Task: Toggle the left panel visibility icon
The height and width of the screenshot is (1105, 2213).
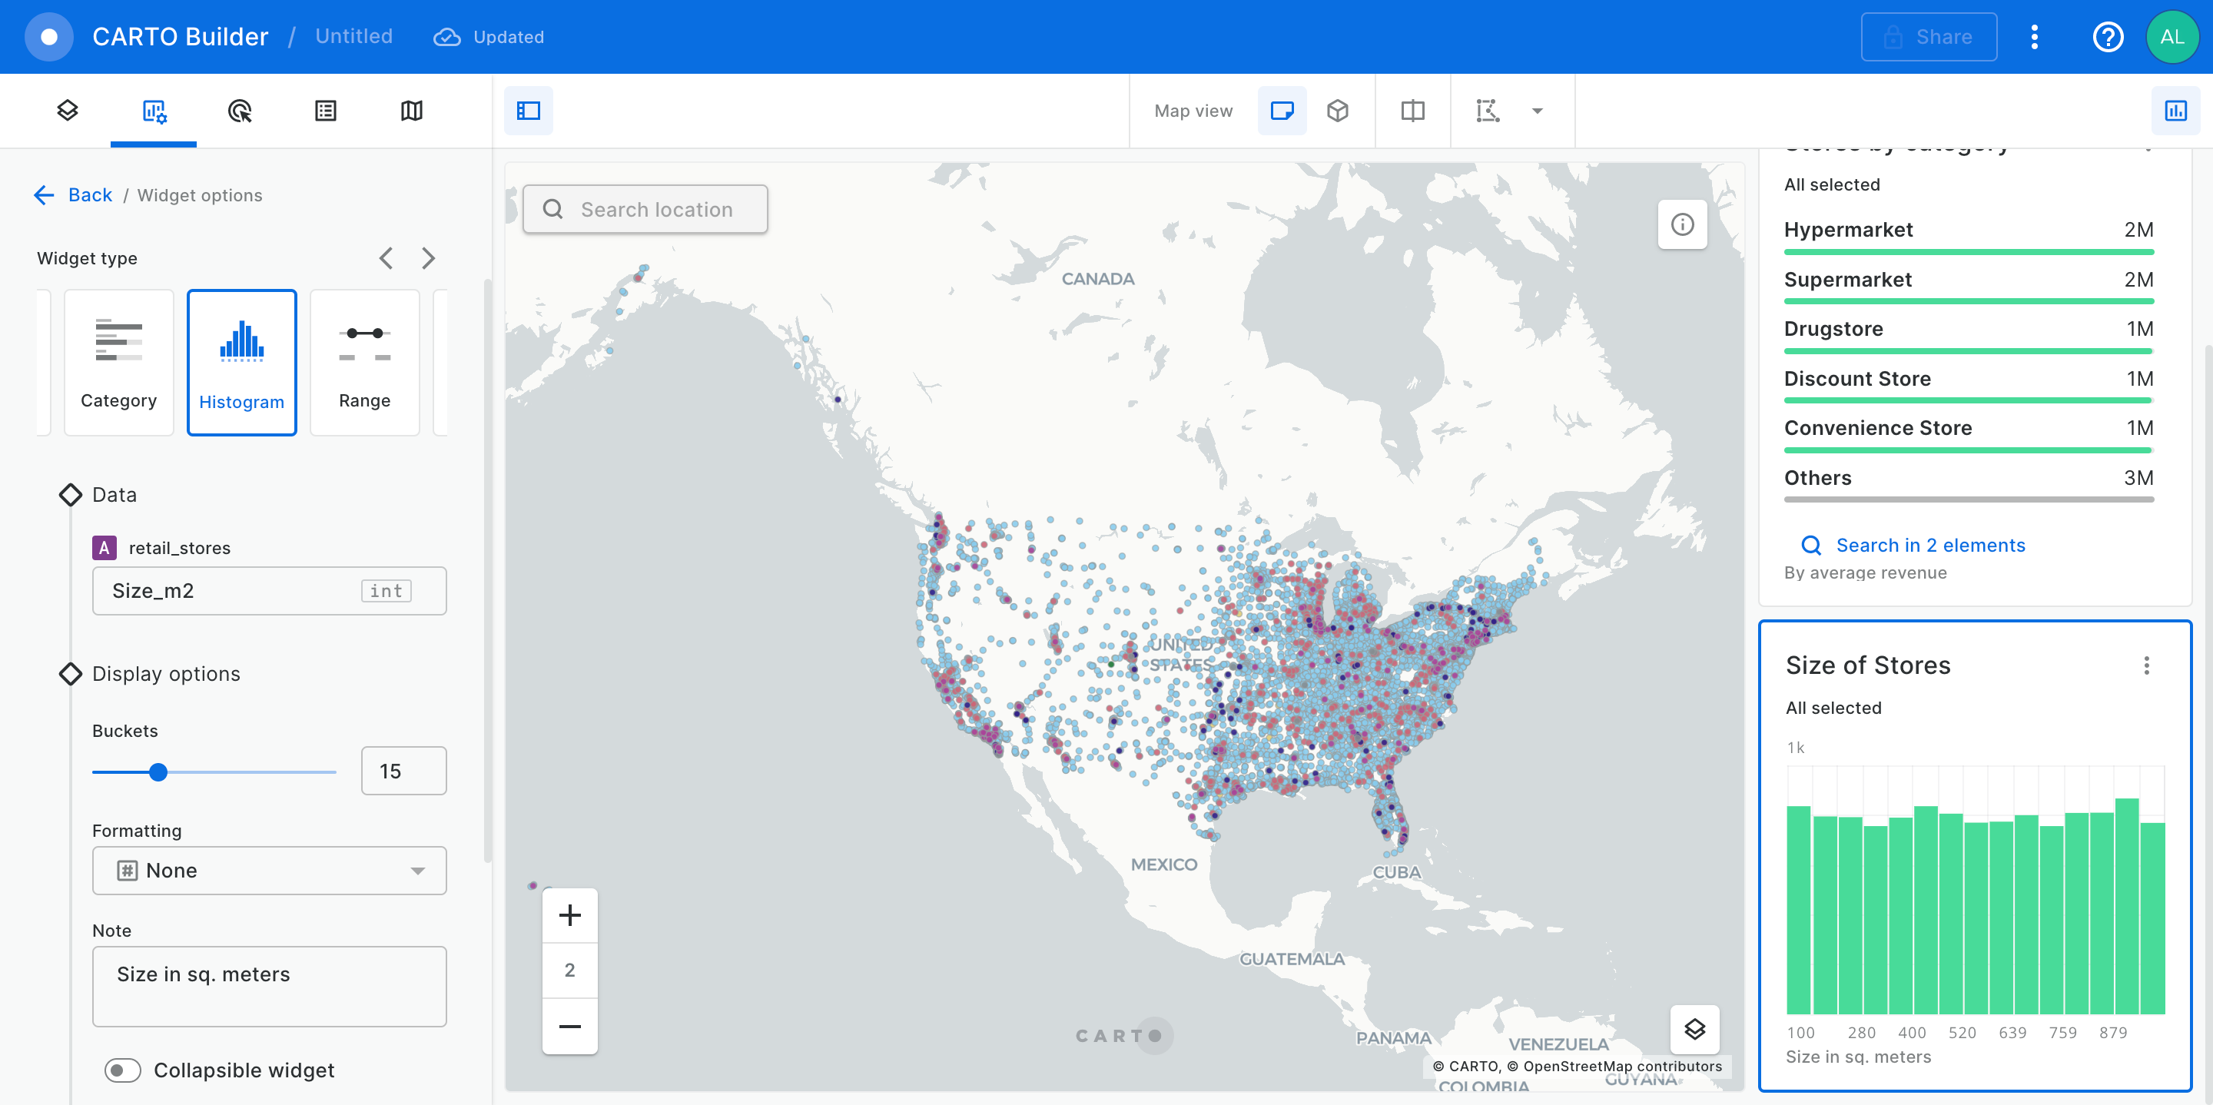Action: 529,110
